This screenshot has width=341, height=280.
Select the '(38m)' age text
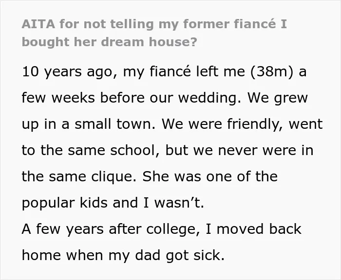(x=272, y=72)
